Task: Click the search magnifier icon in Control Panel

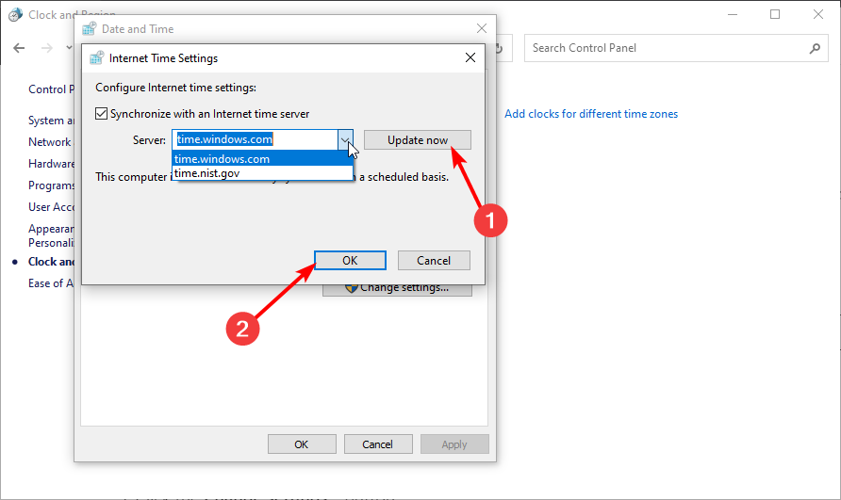Action: point(815,48)
